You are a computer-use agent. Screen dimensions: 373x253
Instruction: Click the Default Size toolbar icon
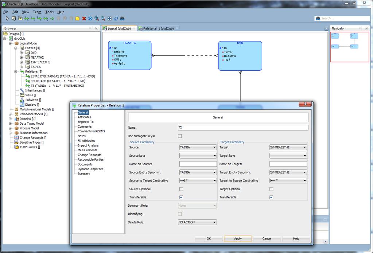[116, 18]
